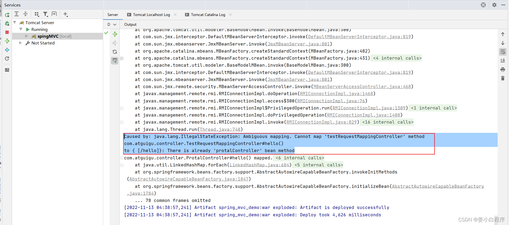Collapse all services in the tree toolbar
Screen dimensions: 509x225
coord(25,14)
